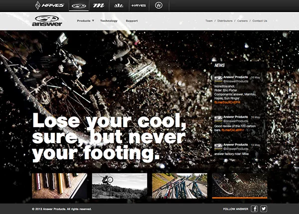This screenshot has height=214, width=299.
Task: Click the Answer site logo
Action: click(47, 20)
